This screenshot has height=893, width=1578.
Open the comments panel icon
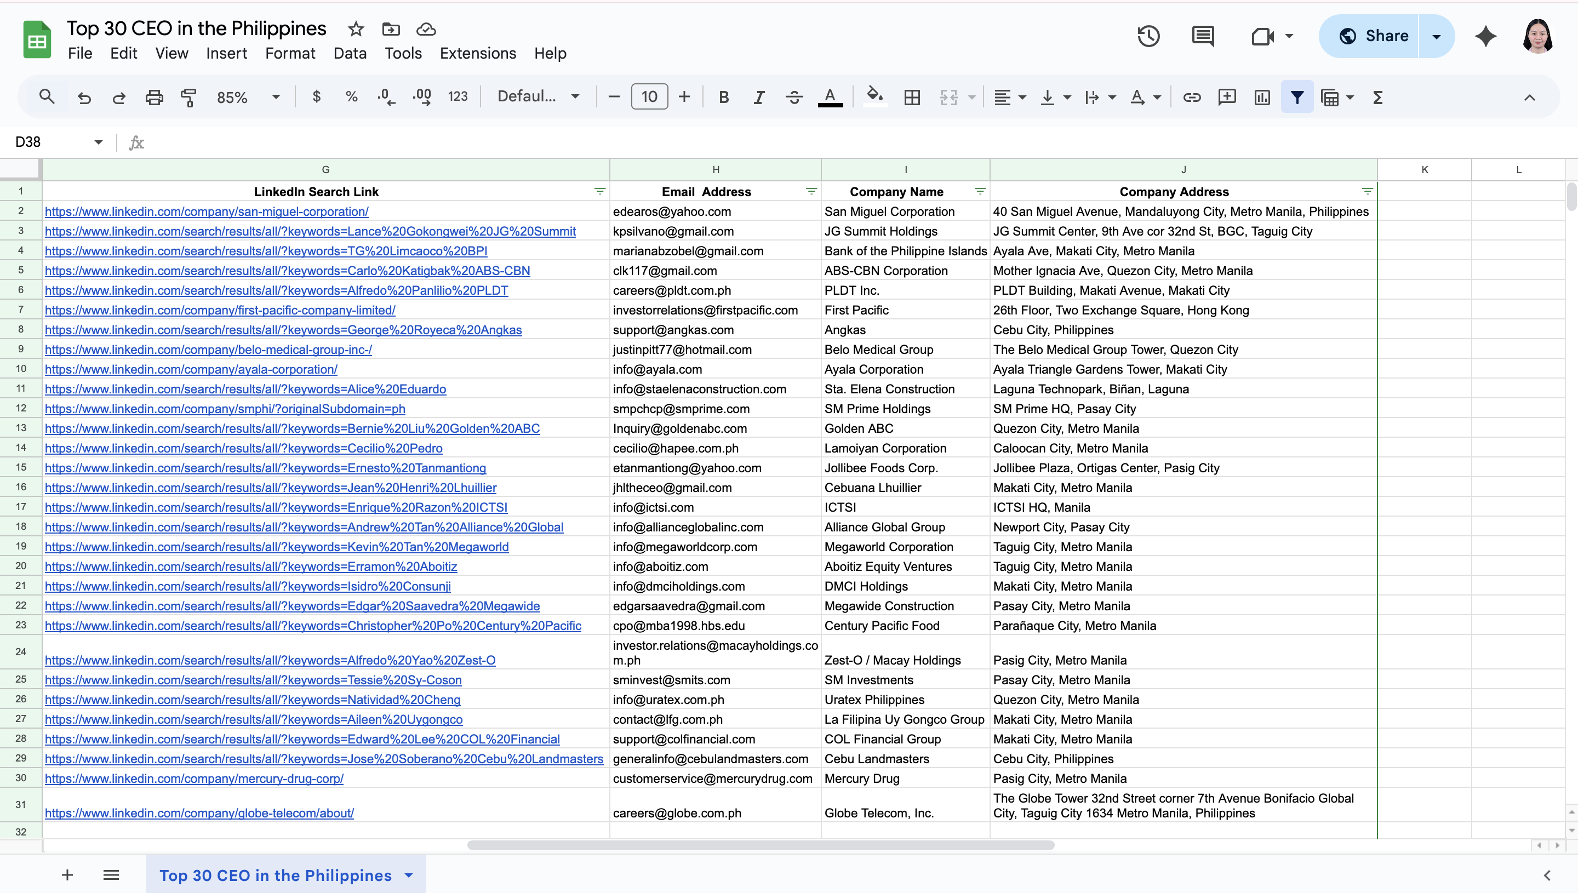coord(1203,36)
